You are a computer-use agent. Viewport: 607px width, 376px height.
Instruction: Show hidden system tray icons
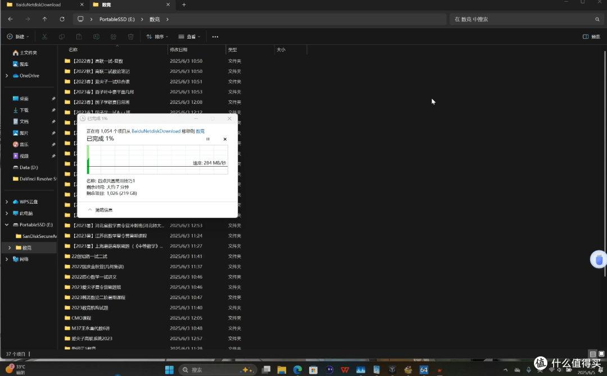(505, 370)
